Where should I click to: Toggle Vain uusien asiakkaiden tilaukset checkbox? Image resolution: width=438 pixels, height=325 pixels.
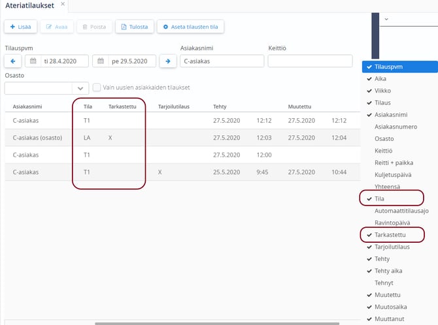point(97,87)
